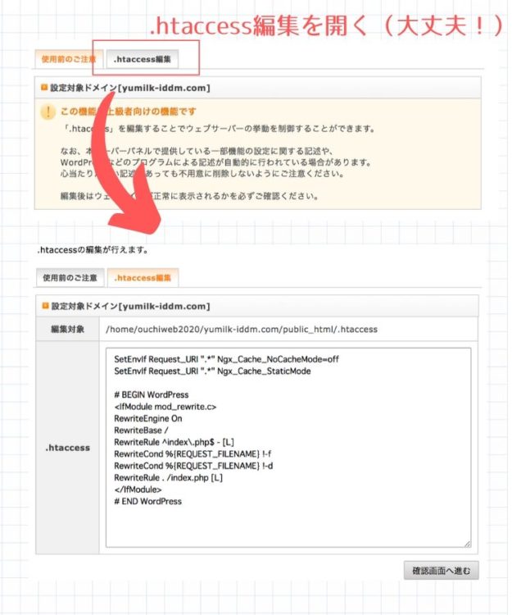Click the 確認画面へ進む button

tap(441, 570)
